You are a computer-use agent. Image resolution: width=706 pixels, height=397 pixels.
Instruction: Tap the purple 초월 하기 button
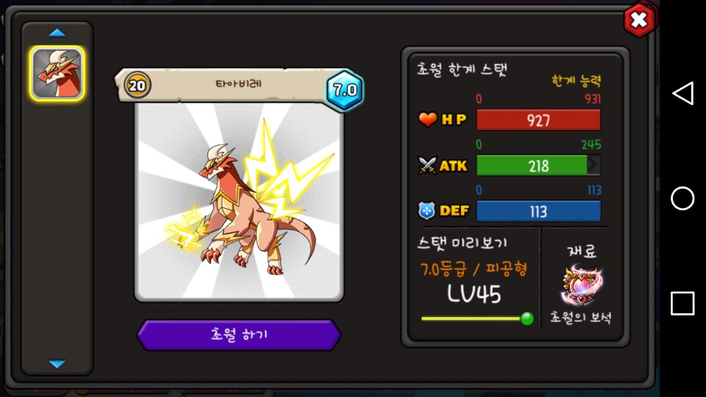pyautogui.click(x=238, y=335)
